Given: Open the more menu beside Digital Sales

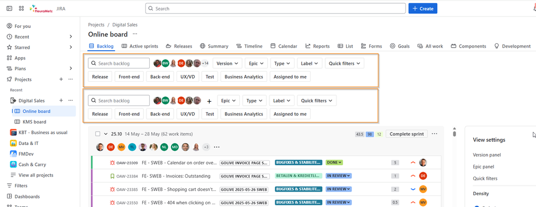Looking at the screenshot, I should (70, 100).
